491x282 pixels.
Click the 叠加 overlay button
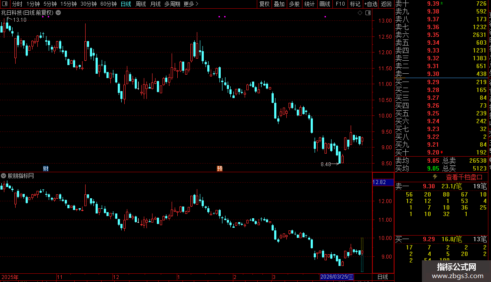coord(279,4)
